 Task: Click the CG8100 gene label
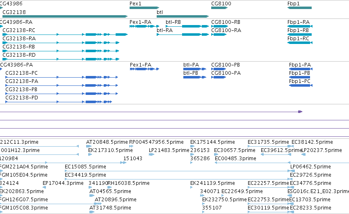[221, 4]
